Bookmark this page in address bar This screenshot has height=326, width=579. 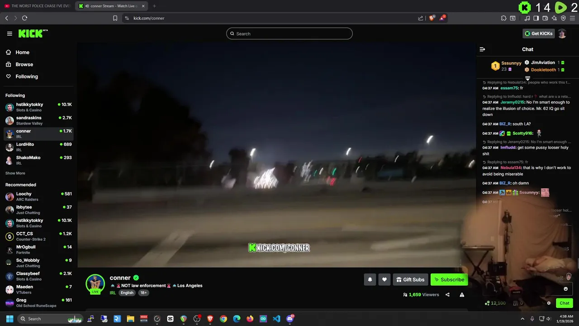(x=115, y=18)
